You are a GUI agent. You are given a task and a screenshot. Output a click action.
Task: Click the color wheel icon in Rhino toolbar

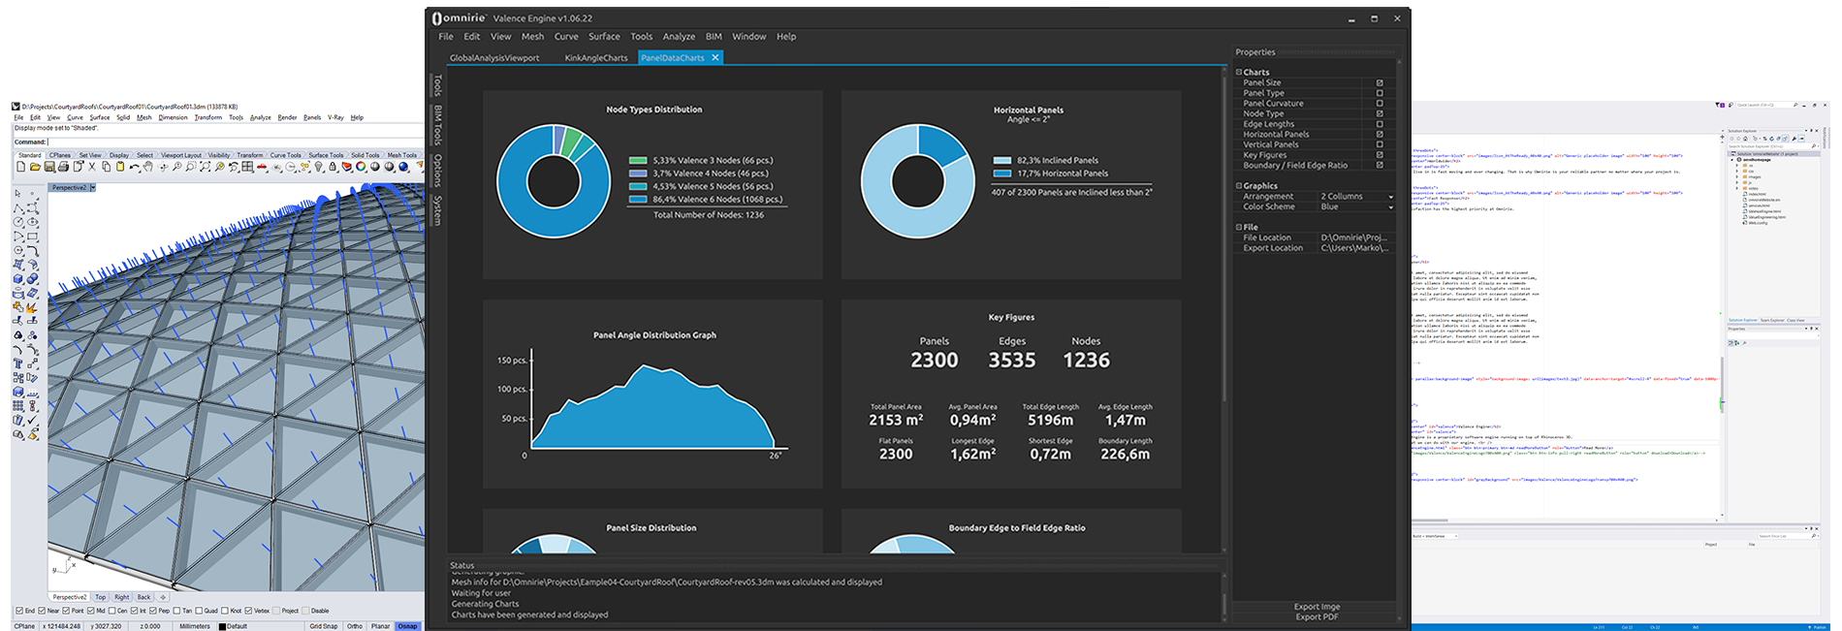(x=361, y=167)
